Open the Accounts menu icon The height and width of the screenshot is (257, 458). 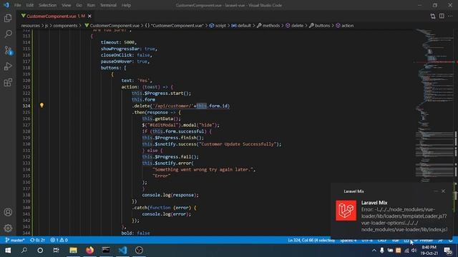click(8, 212)
